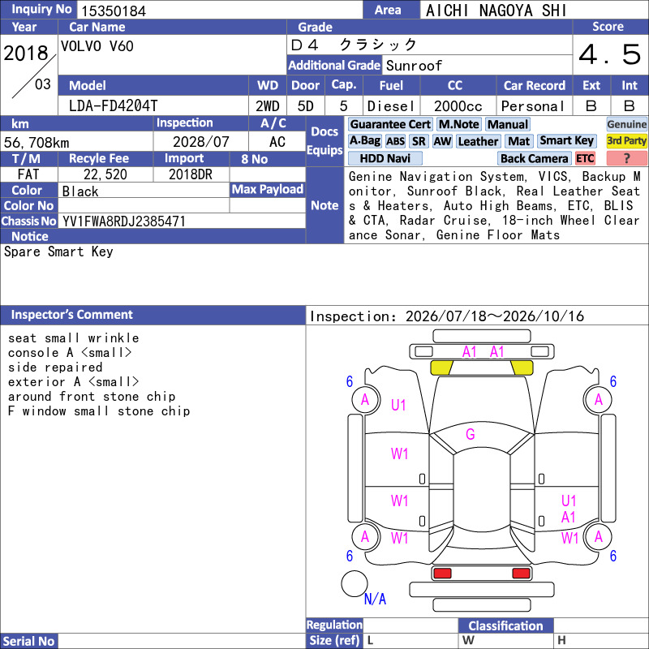This screenshot has height=649, width=649.
Task: Select the yellow left headlight swatch
Action: point(441,367)
